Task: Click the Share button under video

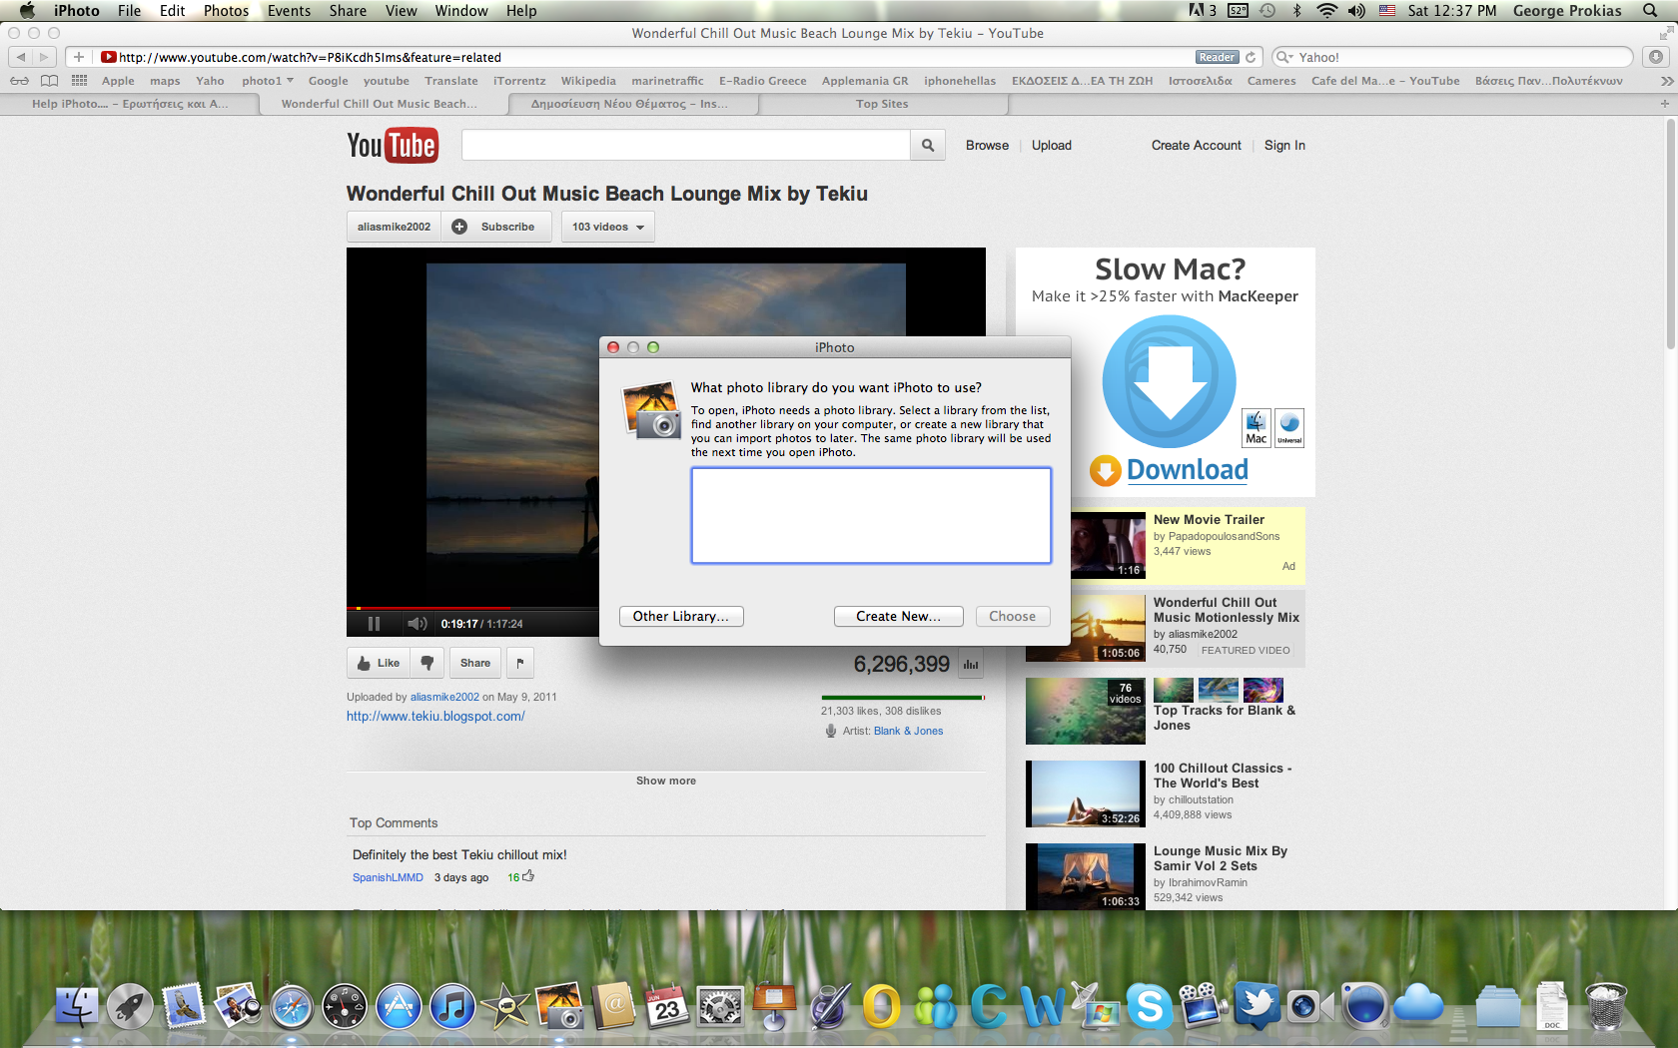Action: coord(475,663)
